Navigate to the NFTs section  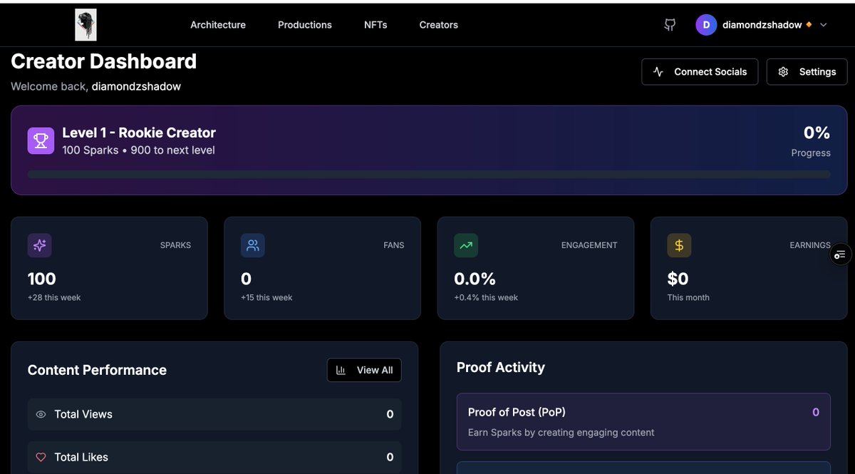(375, 25)
